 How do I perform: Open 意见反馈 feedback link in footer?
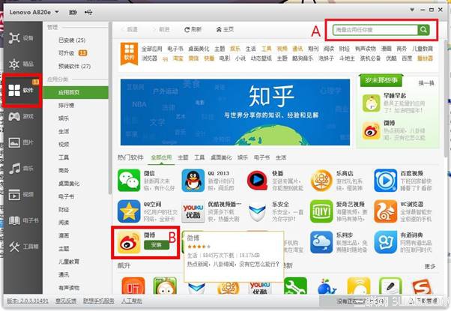[x=66, y=301]
